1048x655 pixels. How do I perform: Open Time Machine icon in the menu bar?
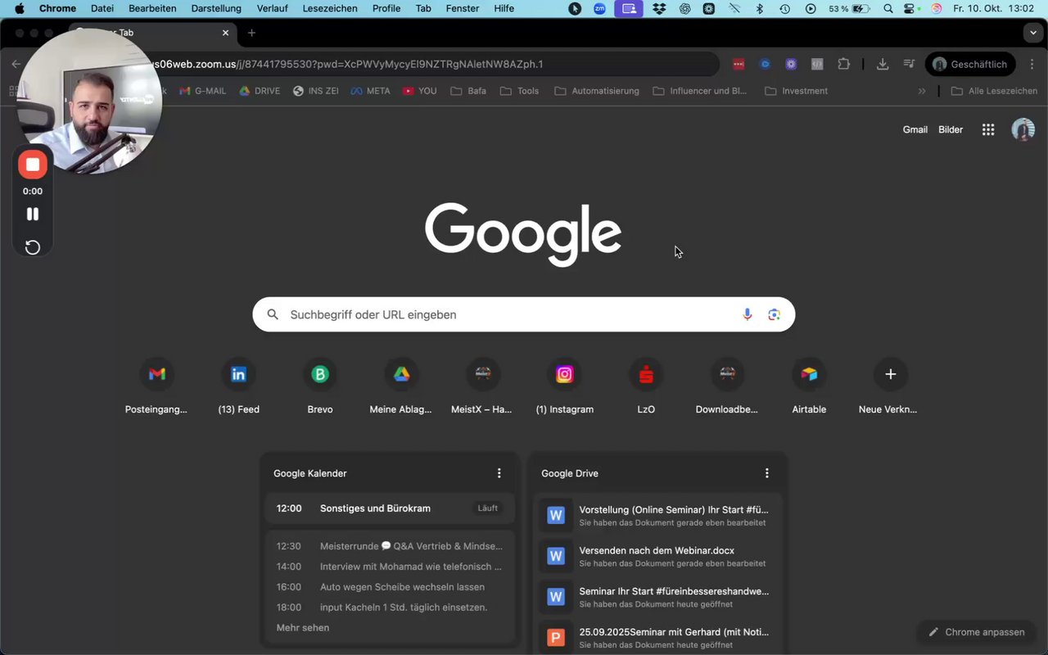(x=784, y=8)
